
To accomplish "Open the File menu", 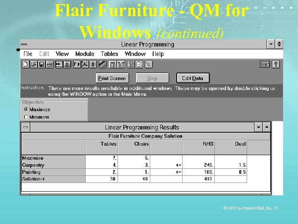I will (x=28, y=54).
